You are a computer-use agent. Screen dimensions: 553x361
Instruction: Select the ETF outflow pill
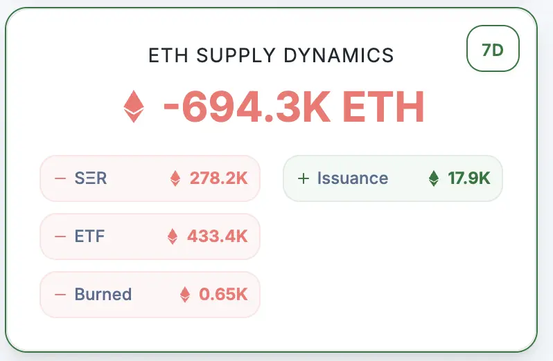point(150,237)
